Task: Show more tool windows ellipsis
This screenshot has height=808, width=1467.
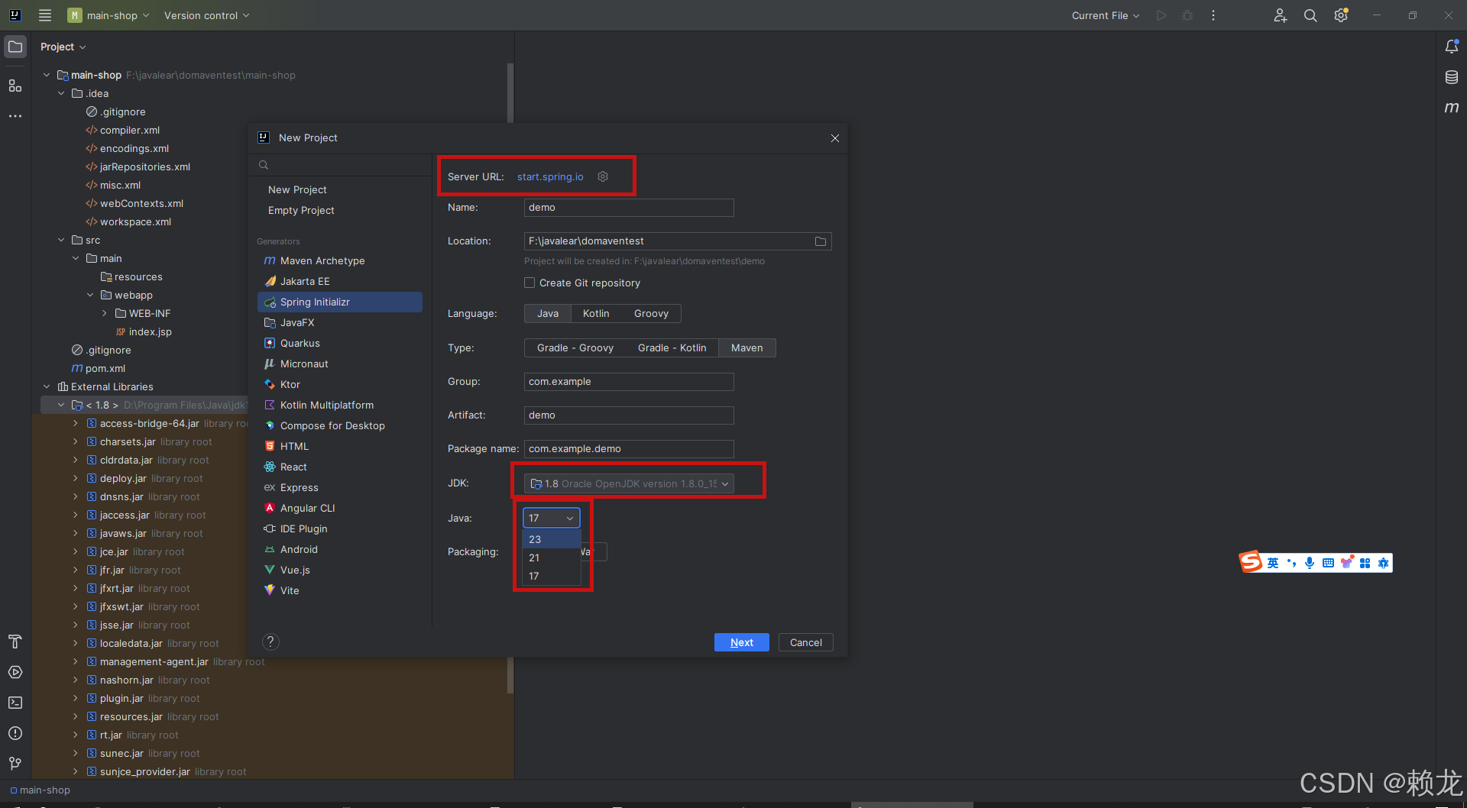Action: point(15,116)
